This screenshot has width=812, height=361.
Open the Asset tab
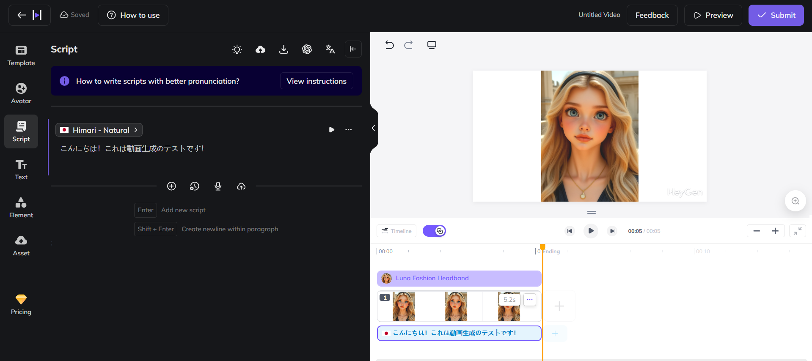coord(21,246)
